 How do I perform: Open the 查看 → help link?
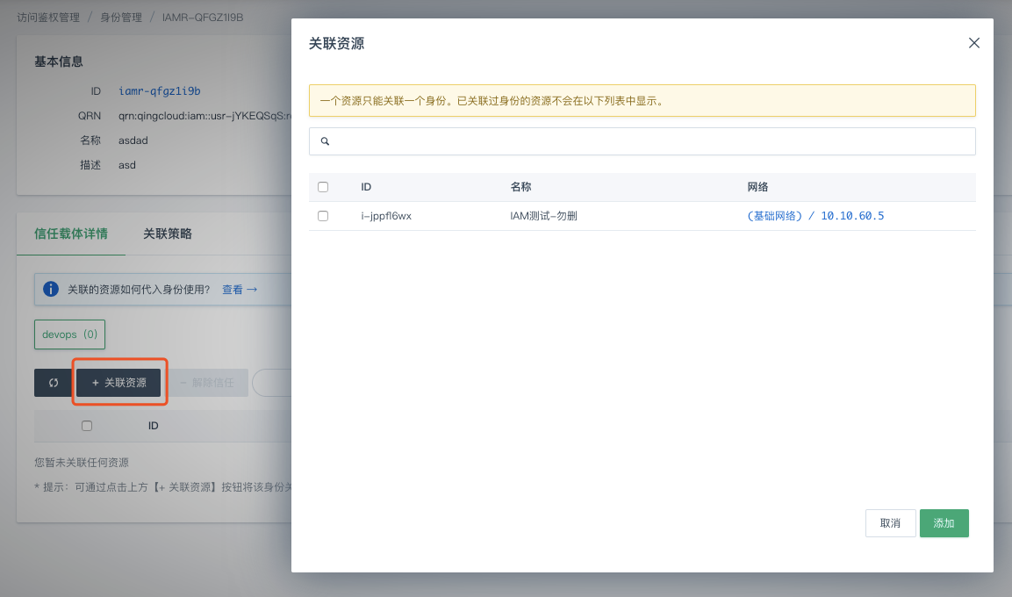(x=239, y=289)
